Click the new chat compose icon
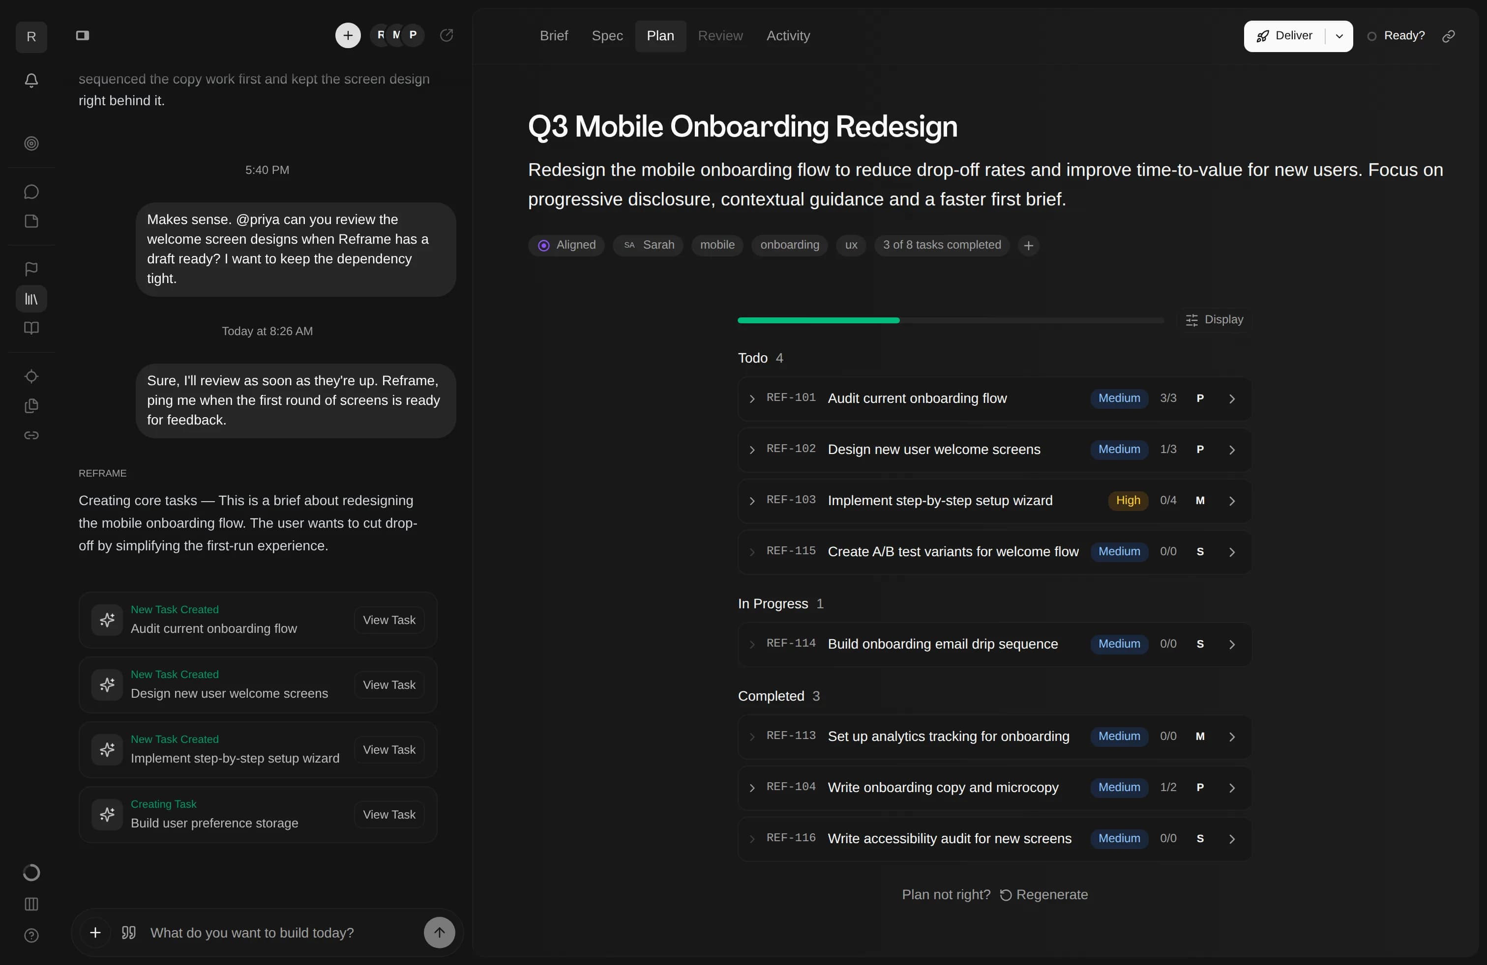This screenshot has width=1487, height=965. pos(446,35)
